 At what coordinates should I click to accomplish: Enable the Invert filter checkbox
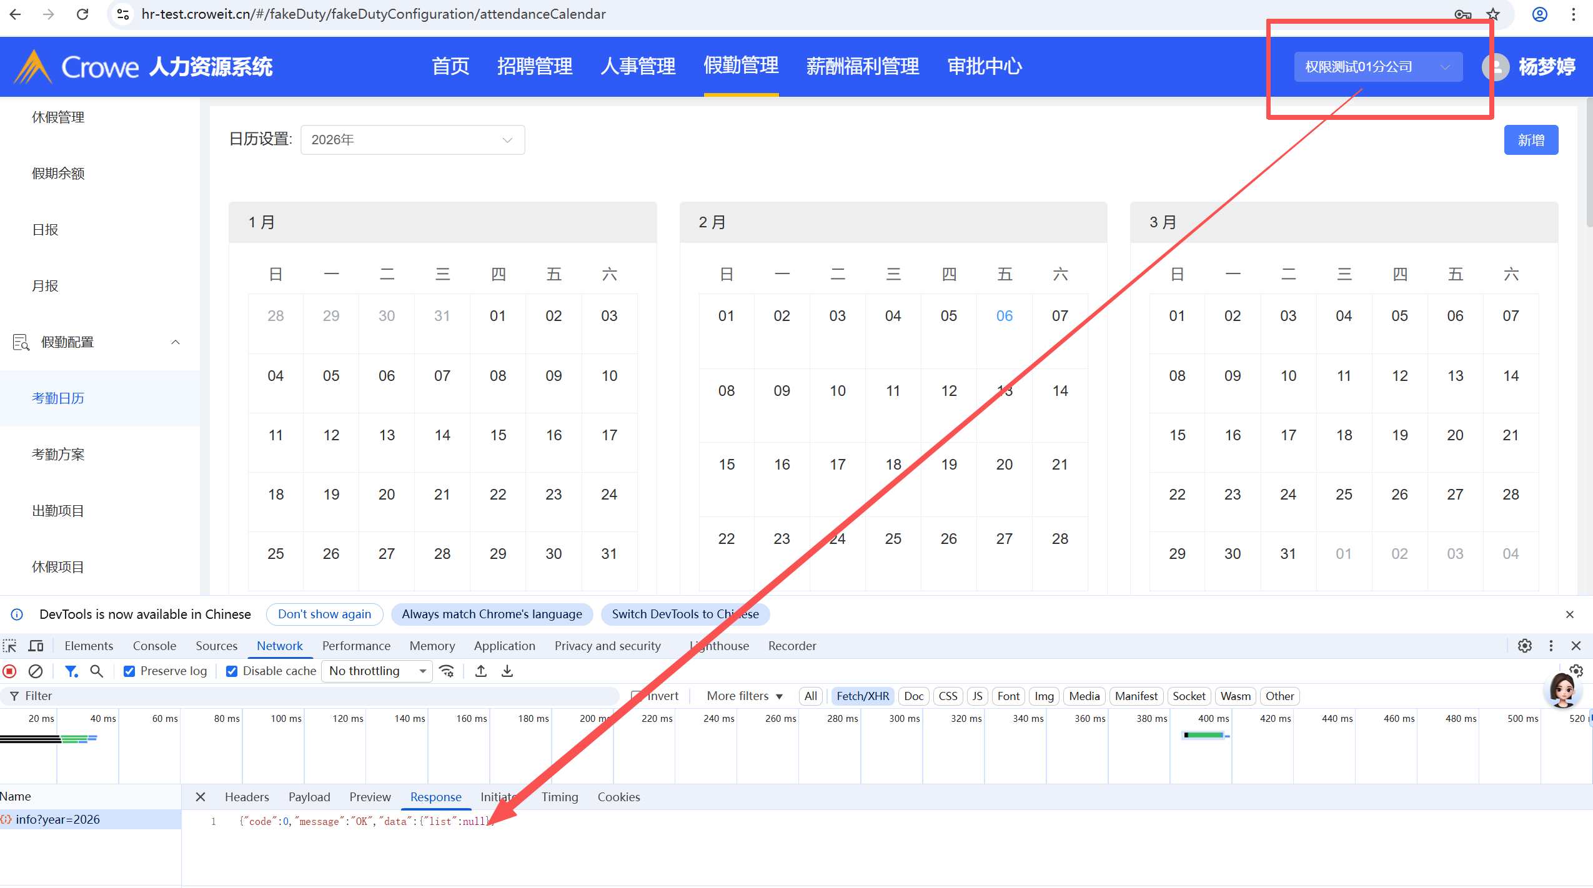636,696
